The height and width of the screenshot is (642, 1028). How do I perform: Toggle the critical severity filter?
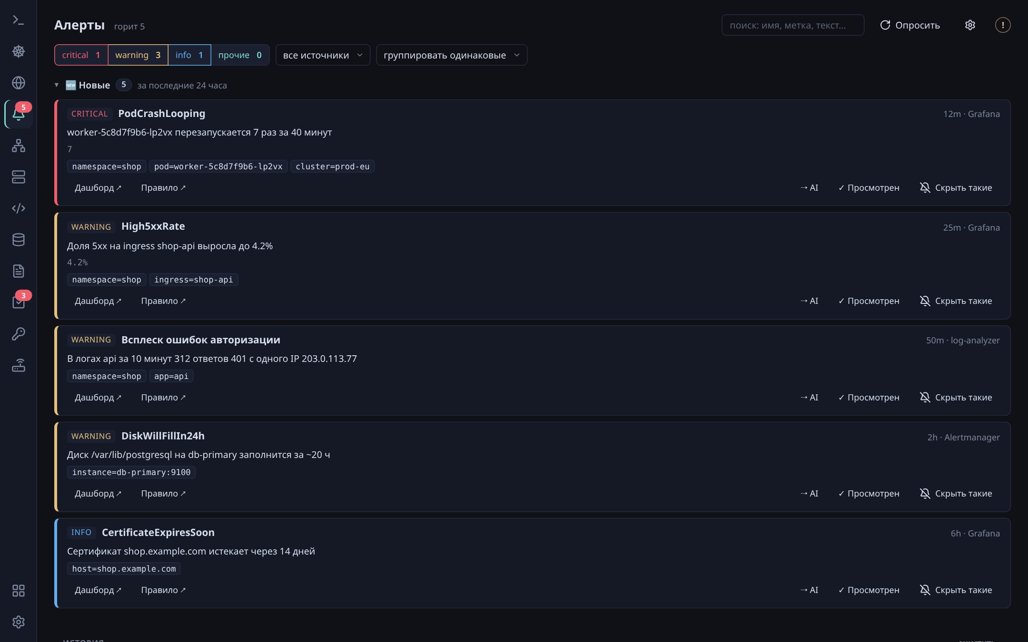tap(81, 55)
